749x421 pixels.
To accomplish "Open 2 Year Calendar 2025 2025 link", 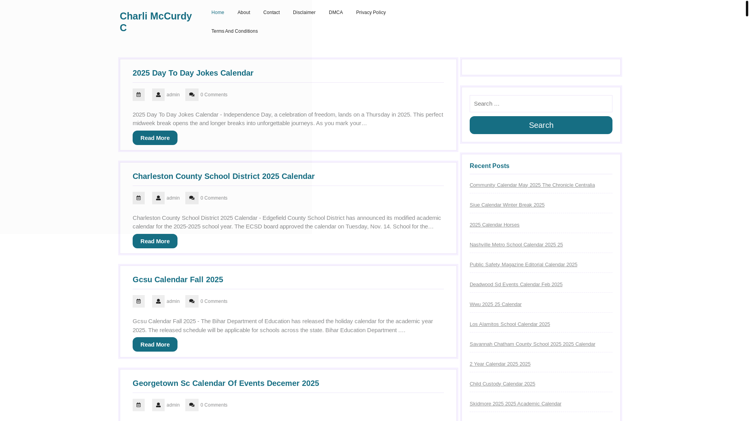I will coord(500,364).
